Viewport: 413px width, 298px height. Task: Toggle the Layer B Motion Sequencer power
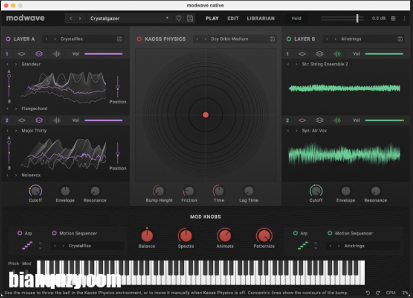click(x=330, y=233)
